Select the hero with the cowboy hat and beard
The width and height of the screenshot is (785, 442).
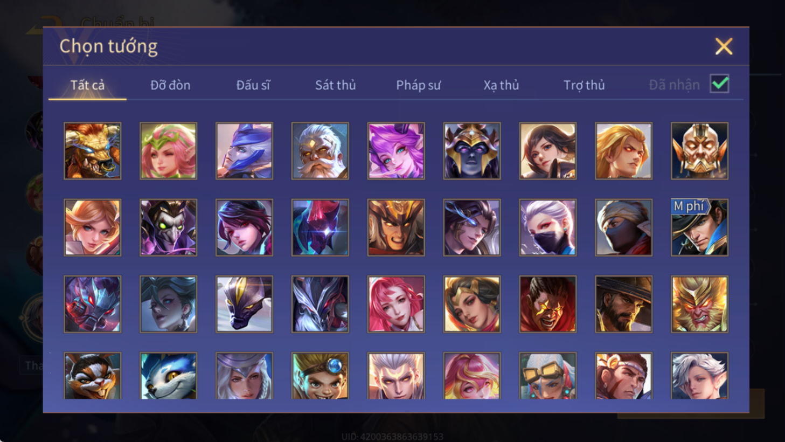623,304
